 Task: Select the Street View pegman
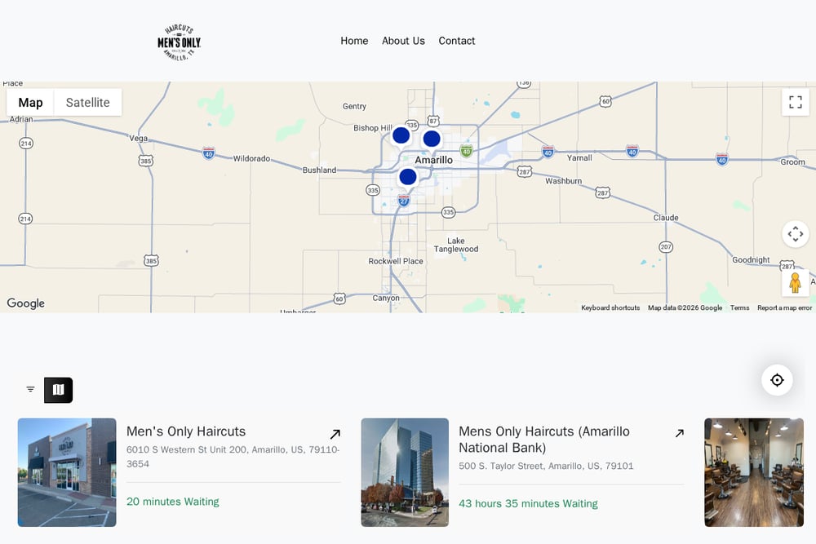(x=795, y=283)
